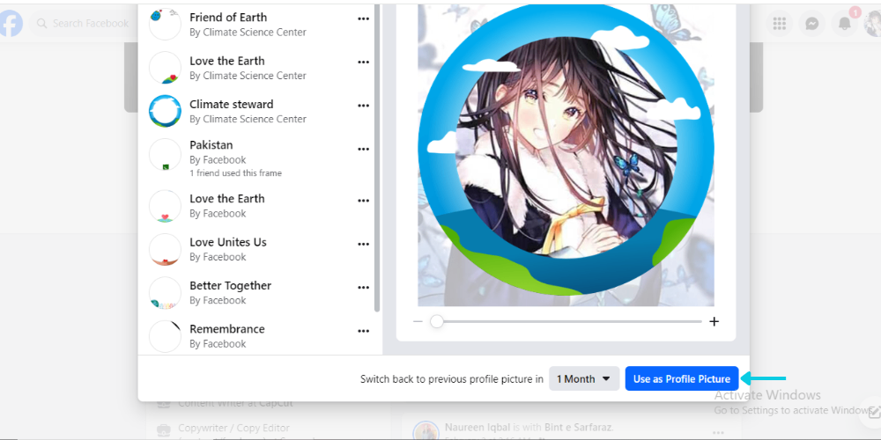The image size is (881, 440).
Task: Click the frame list scrollbar
Action: click(x=377, y=158)
